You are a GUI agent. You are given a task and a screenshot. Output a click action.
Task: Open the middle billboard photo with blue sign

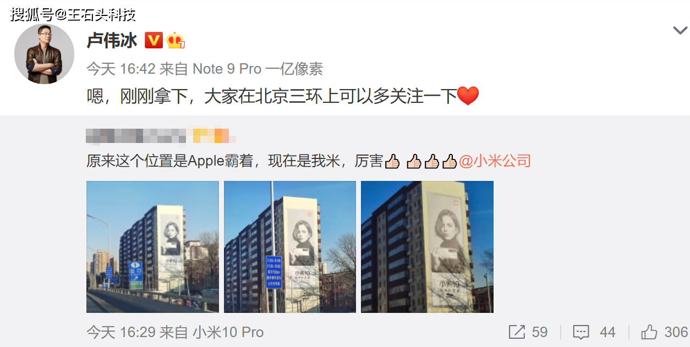(290, 247)
